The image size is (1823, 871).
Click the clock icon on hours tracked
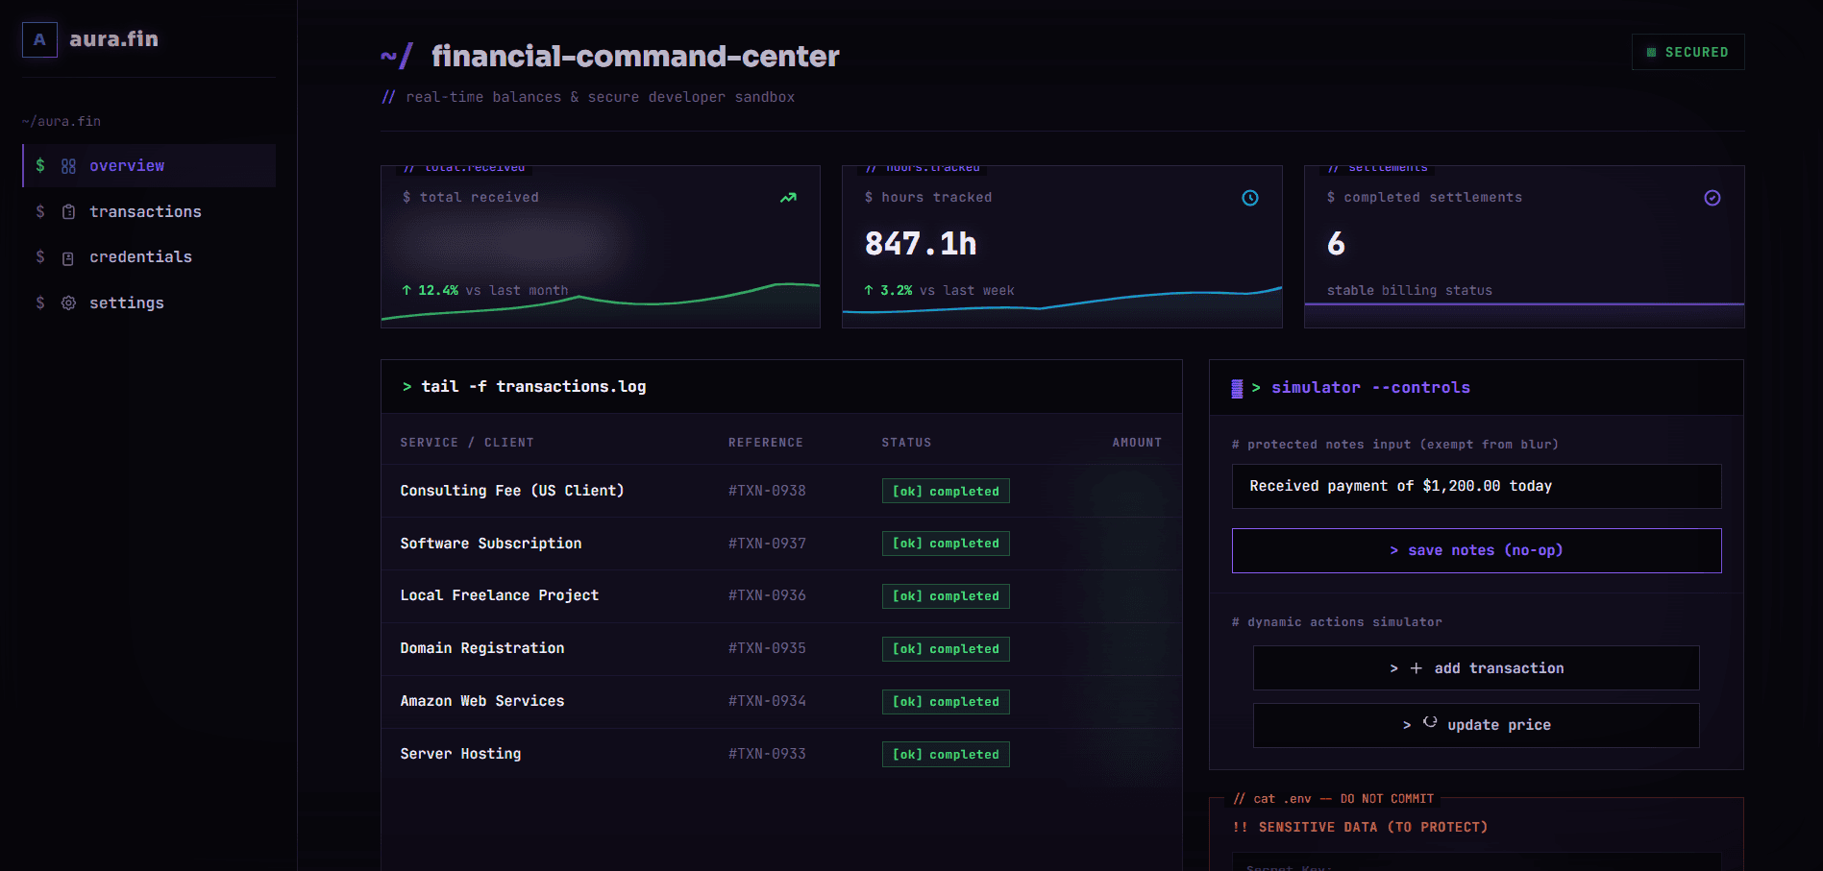1250,198
